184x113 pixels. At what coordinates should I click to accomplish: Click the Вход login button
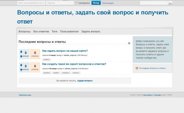(x=96, y=3)
